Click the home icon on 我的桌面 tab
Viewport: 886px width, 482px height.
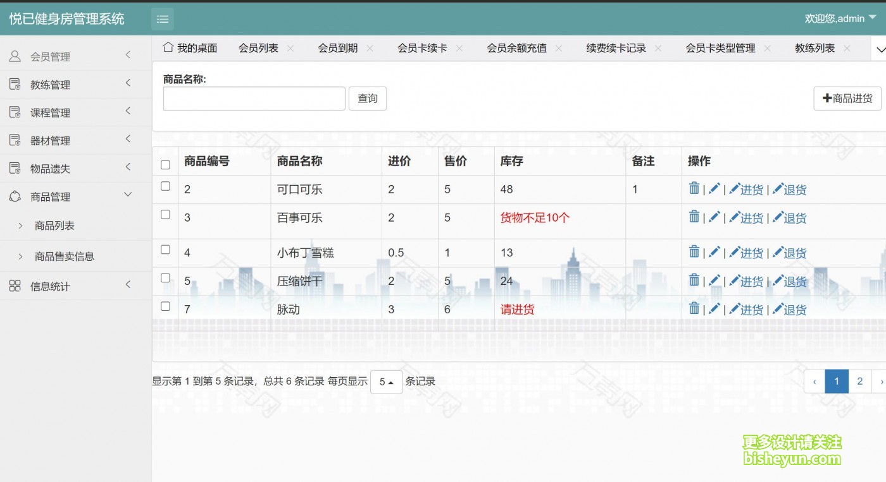point(167,47)
